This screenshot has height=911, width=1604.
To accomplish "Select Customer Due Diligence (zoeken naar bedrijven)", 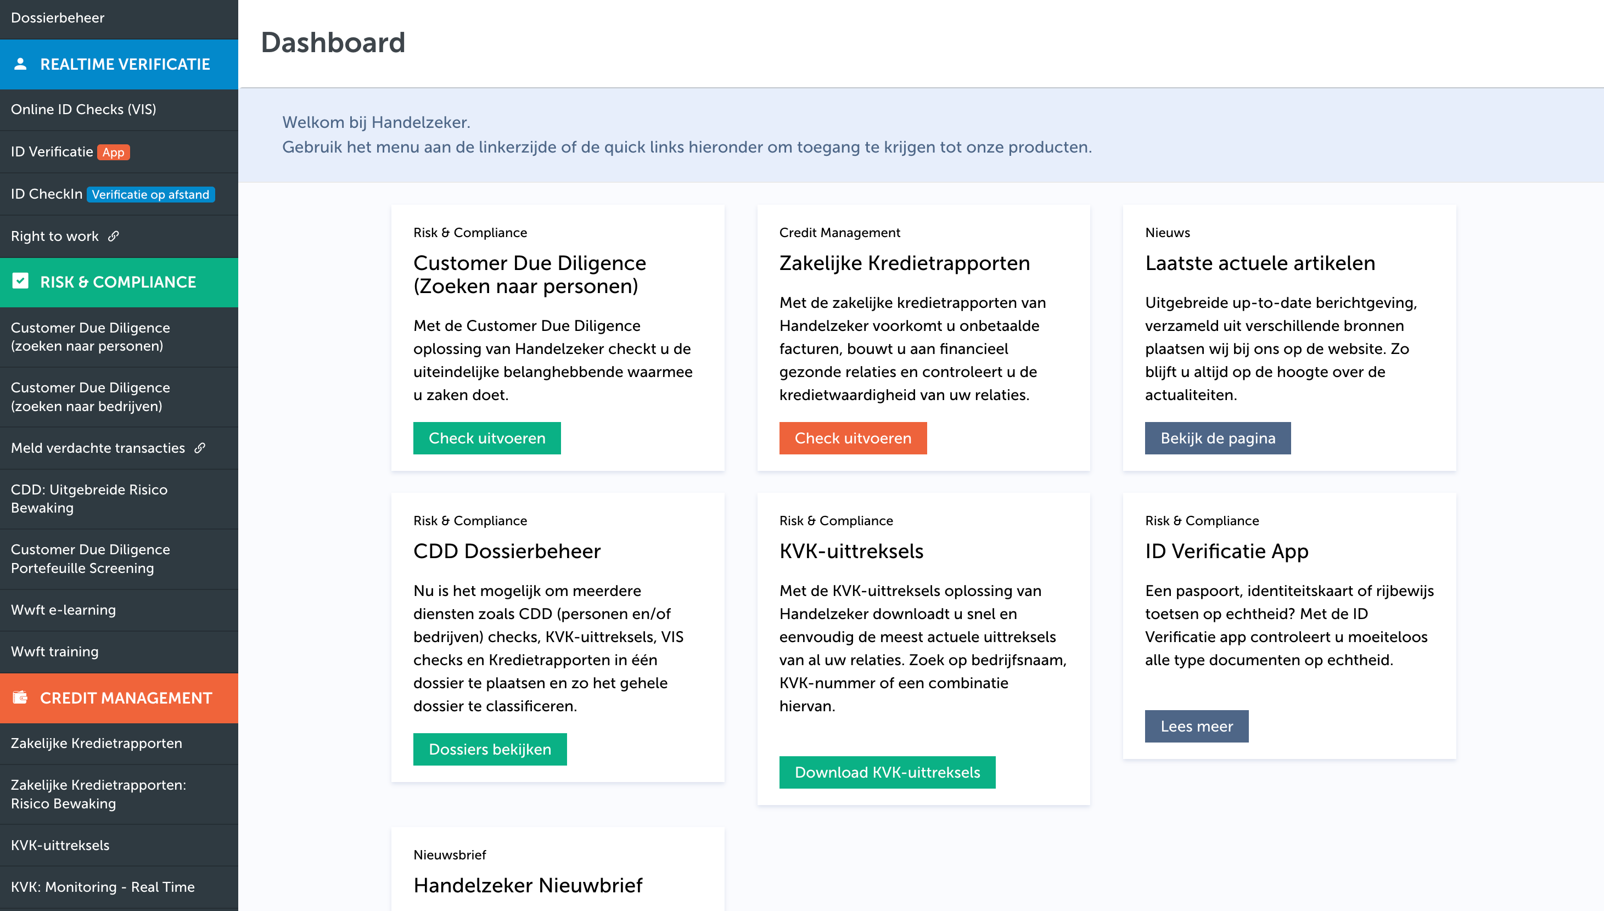I will 90,397.
